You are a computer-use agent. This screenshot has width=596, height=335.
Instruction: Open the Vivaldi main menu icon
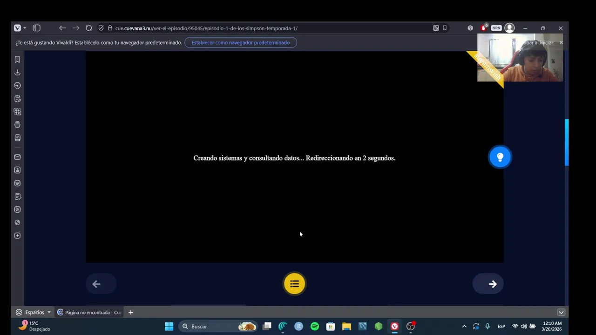point(17,28)
